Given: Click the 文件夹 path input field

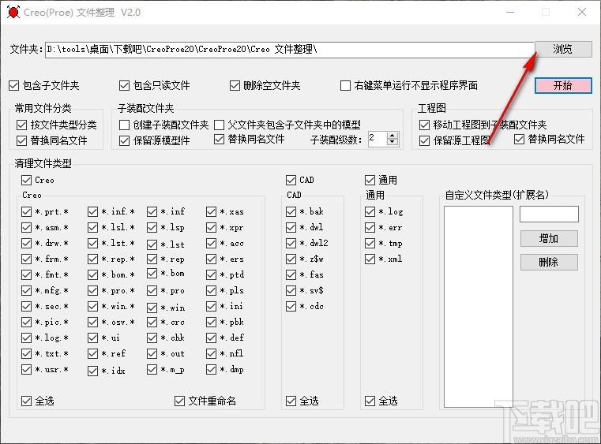Looking at the screenshot, I should click(x=290, y=50).
